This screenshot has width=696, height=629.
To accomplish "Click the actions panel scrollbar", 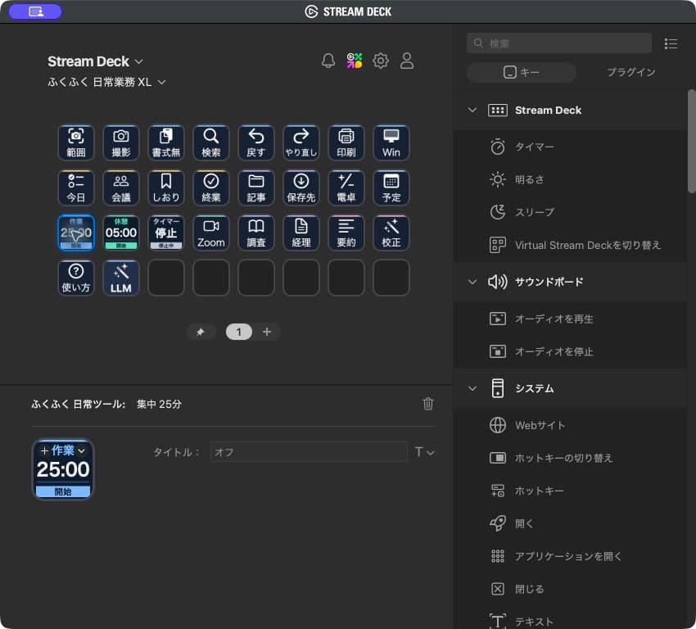I will 691,141.
